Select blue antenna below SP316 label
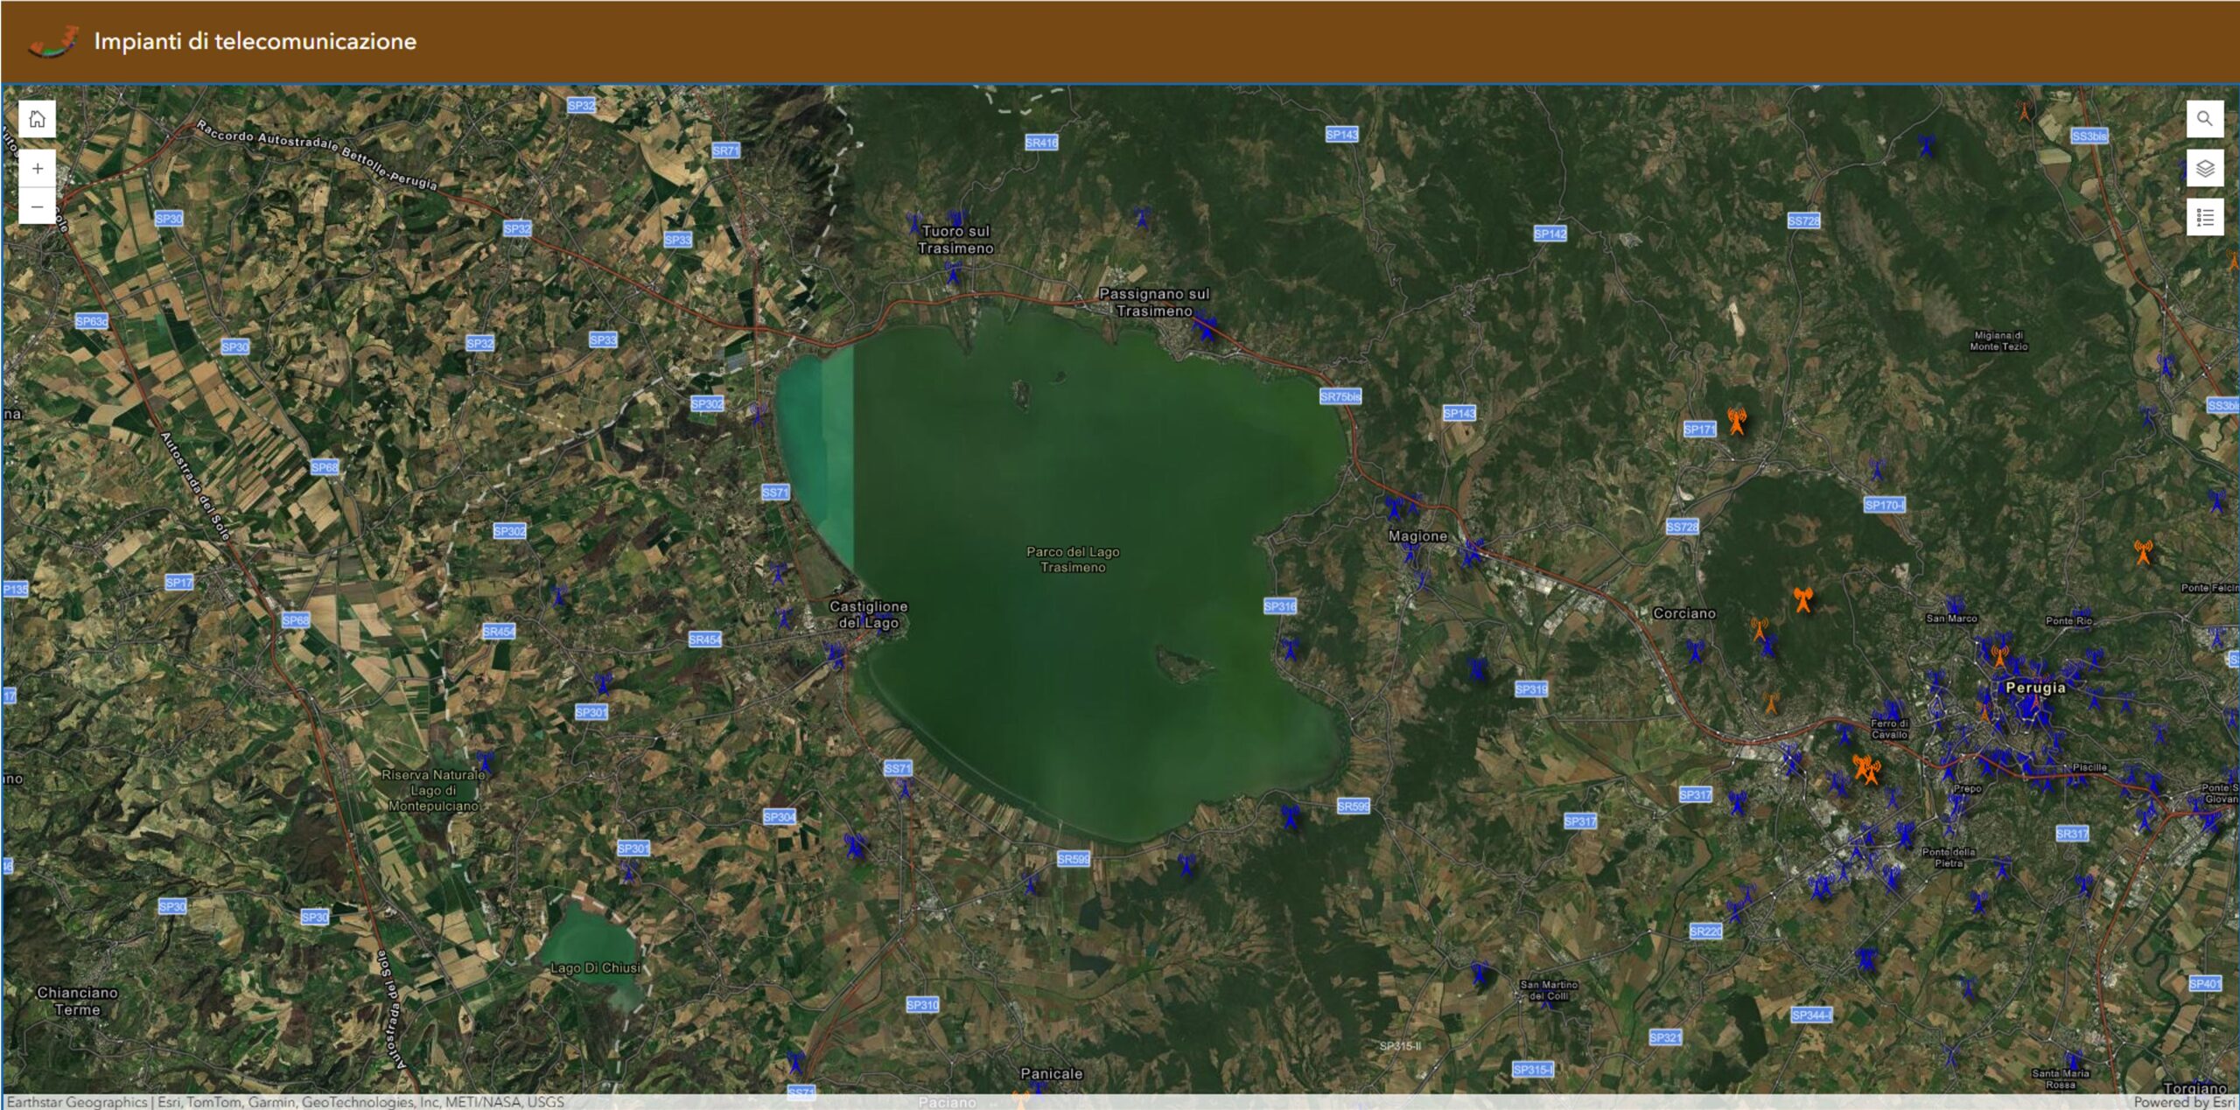Image resolution: width=2240 pixels, height=1110 pixels. coord(1290,649)
